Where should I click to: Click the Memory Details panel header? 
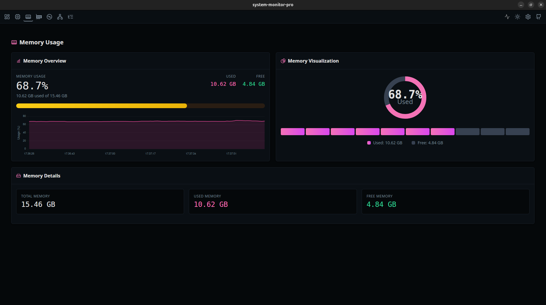(x=42, y=175)
